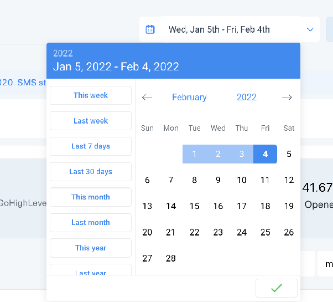Select the This week preset
This screenshot has width=333, height=302.
pyautogui.click(x=91, y=95)
